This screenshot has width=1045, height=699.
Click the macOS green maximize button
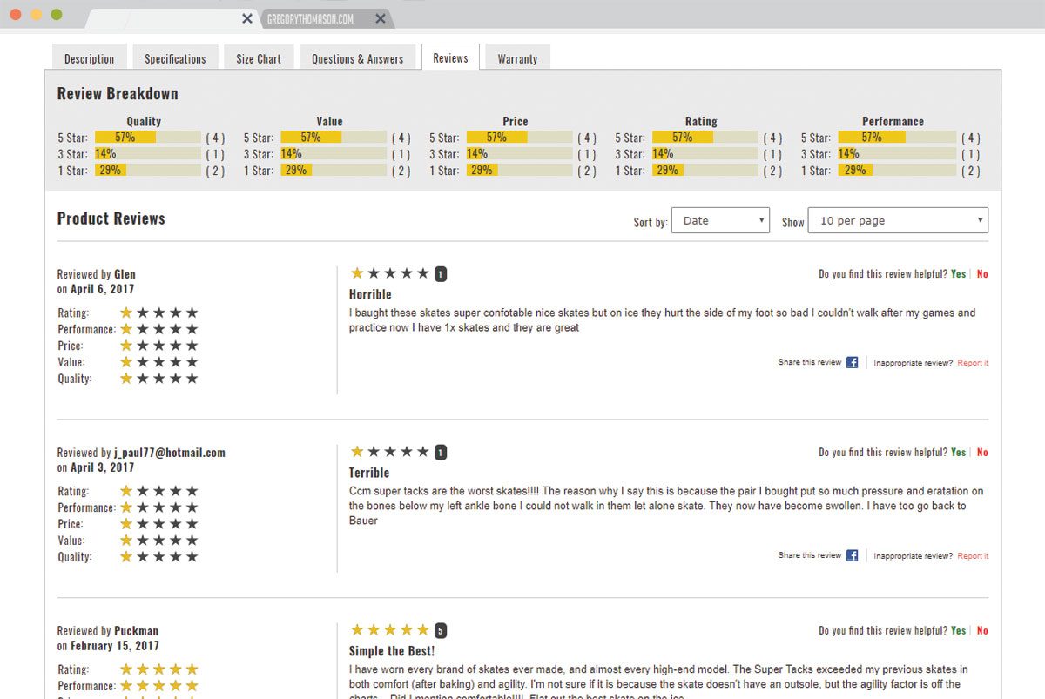57,15
